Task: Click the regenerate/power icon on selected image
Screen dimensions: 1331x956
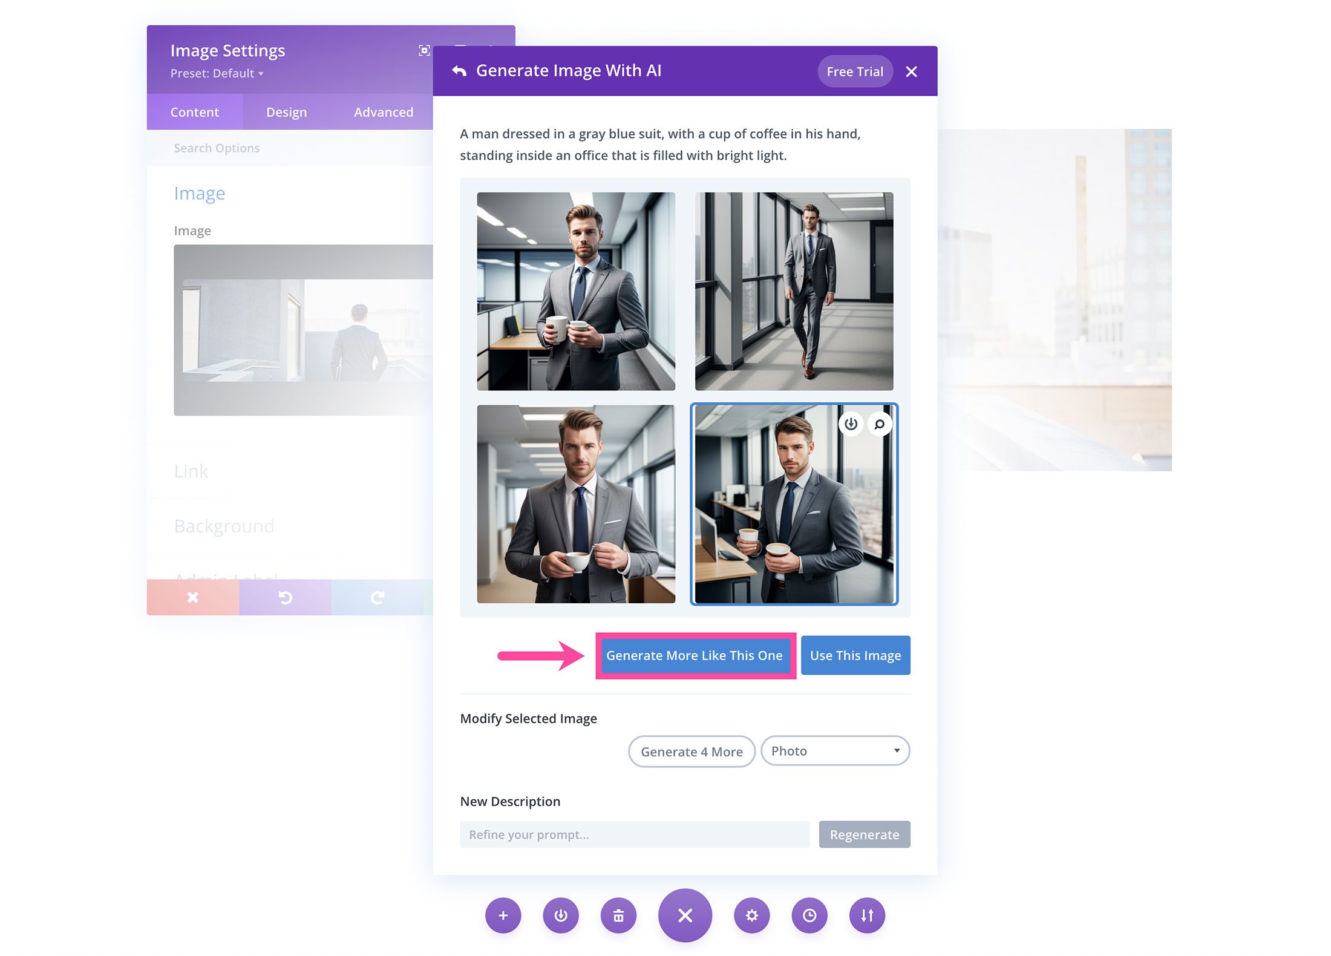Action: (x=851, y=423)
